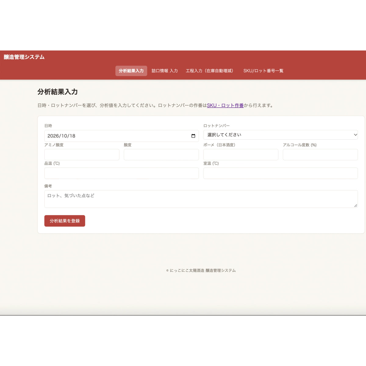Go to 工程入力（在庫自動増減）tab
Viewport: 366px width, 366px height.
coord(210,71)
